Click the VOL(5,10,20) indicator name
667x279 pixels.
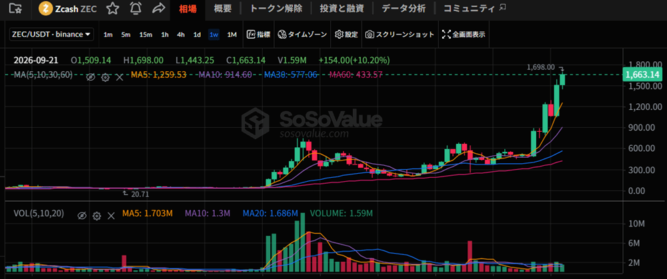coord(39,214)
